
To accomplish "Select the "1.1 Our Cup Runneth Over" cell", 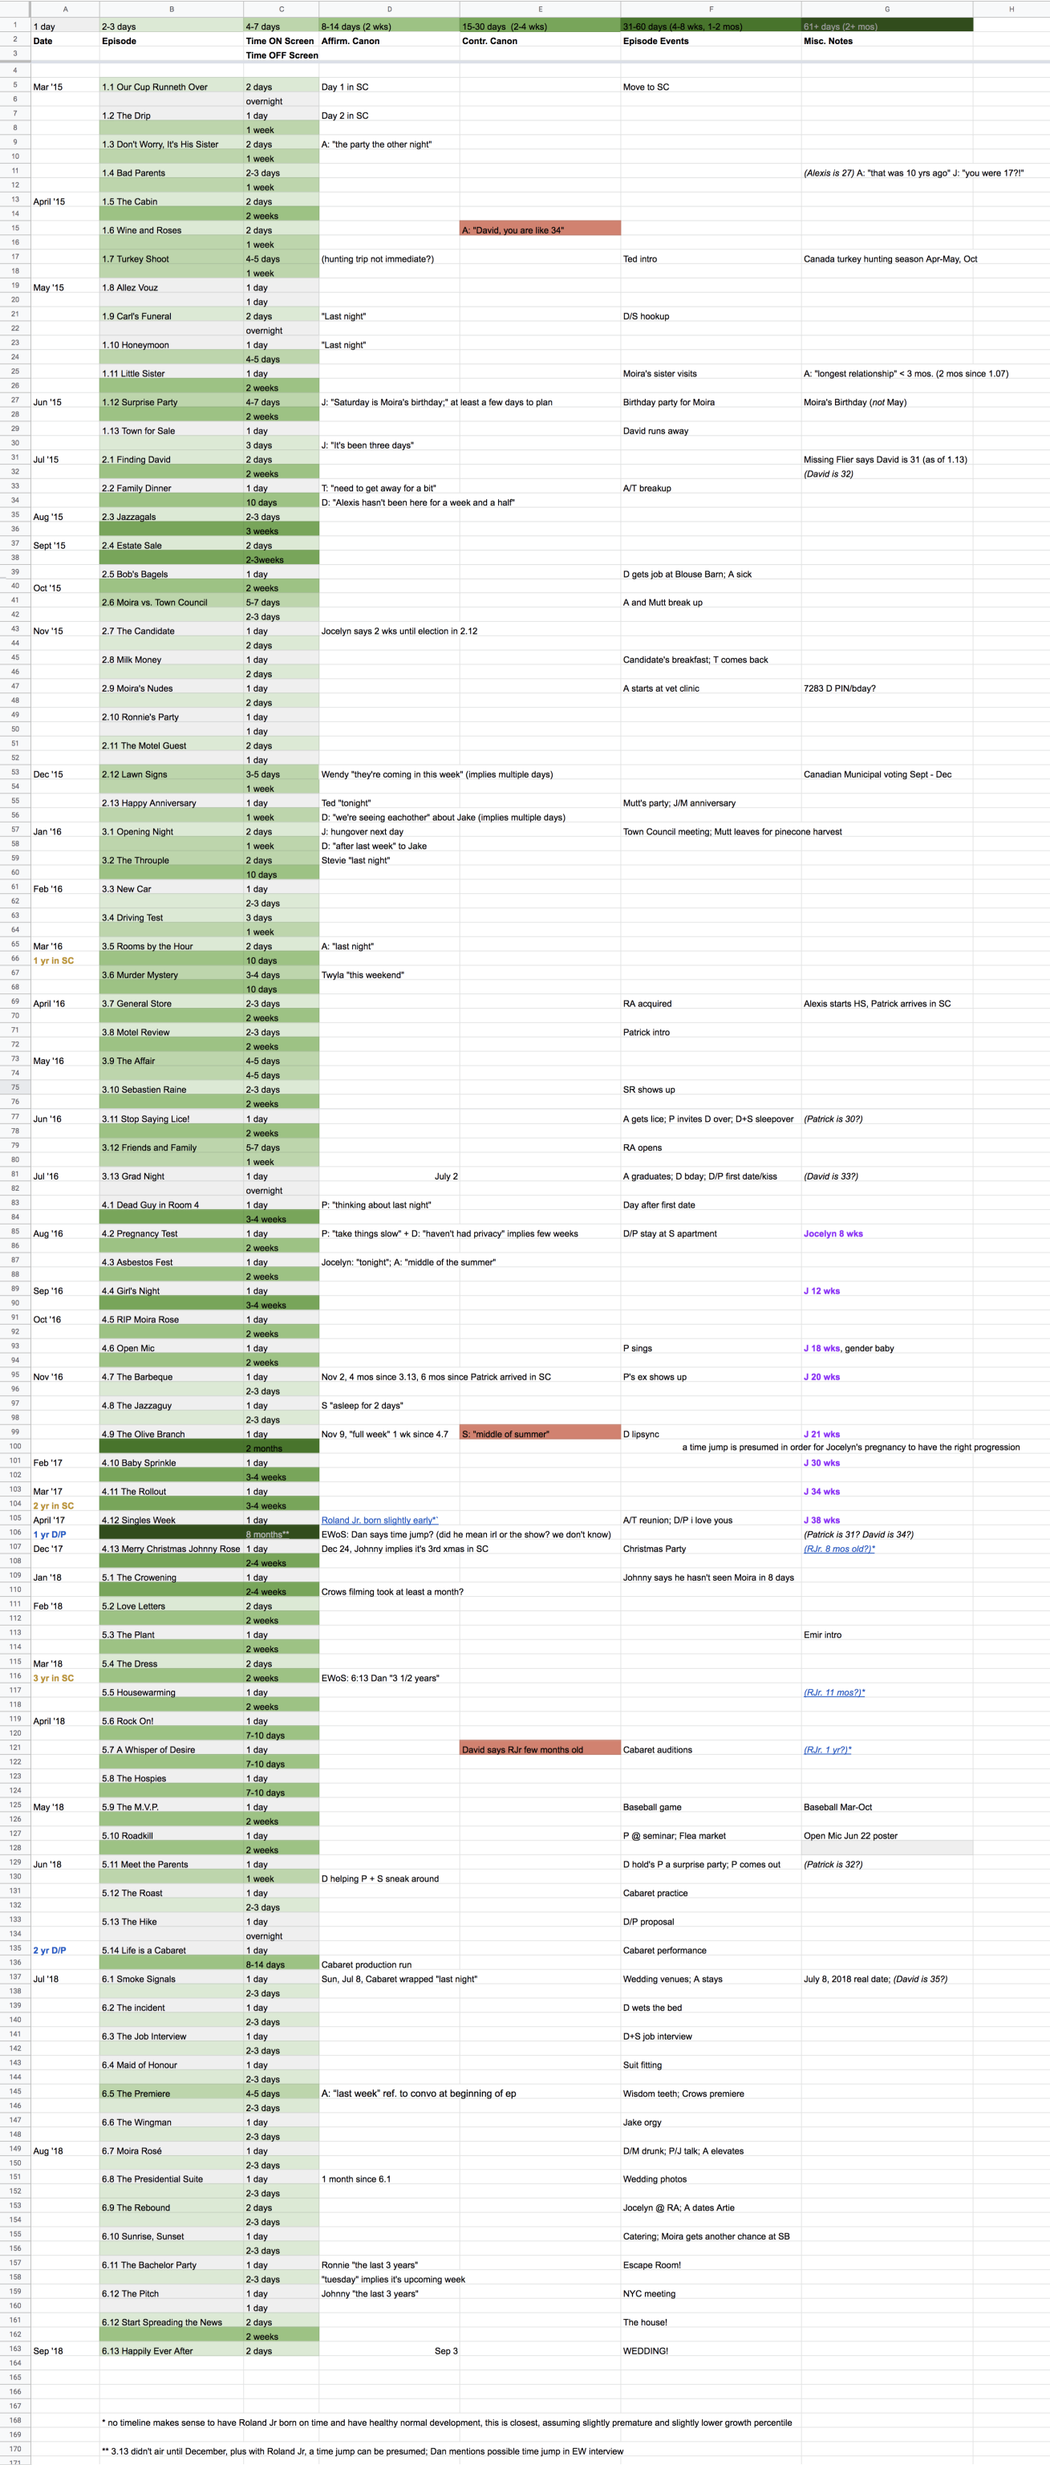I will tap(171, 87).
